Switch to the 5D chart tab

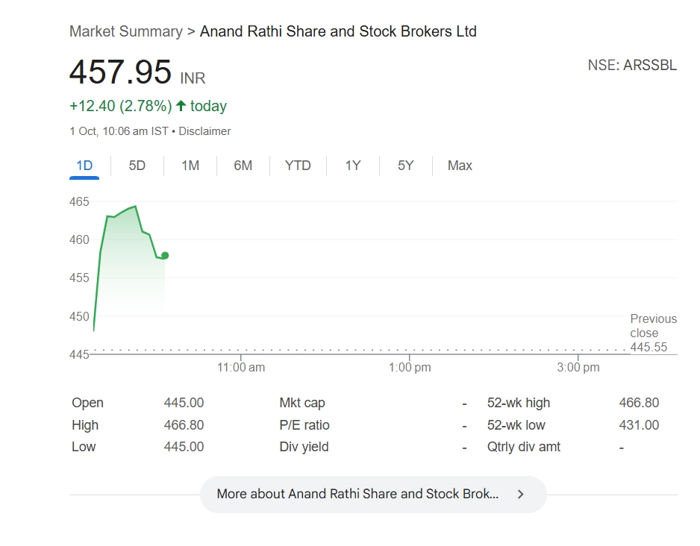(x=137, y=166)
